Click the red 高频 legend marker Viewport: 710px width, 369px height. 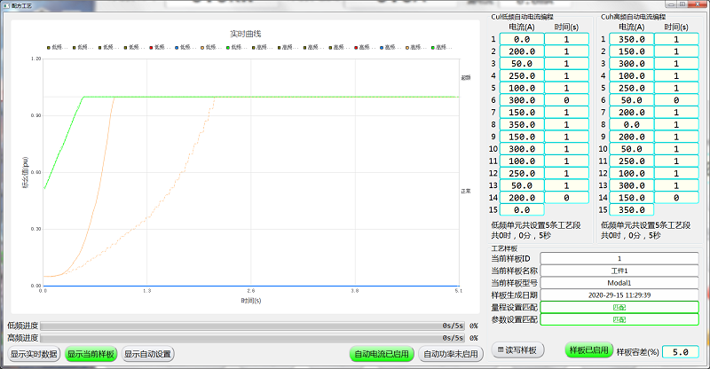click(x=357, y=47)
